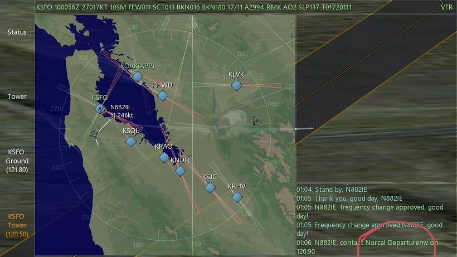Viewport: 457px width, 257px height.
Task: Click the 270 compass heading mark
Action: pyautogui.click(x=56, y=109)
